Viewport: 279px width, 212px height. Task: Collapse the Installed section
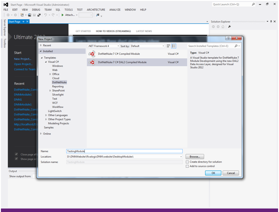(x=41, y=51)
